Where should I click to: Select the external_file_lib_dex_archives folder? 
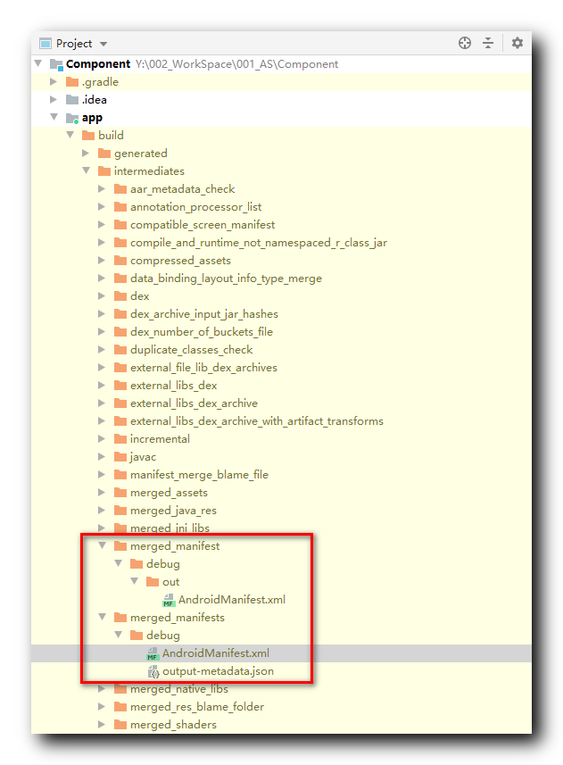(x=203, y=368)
